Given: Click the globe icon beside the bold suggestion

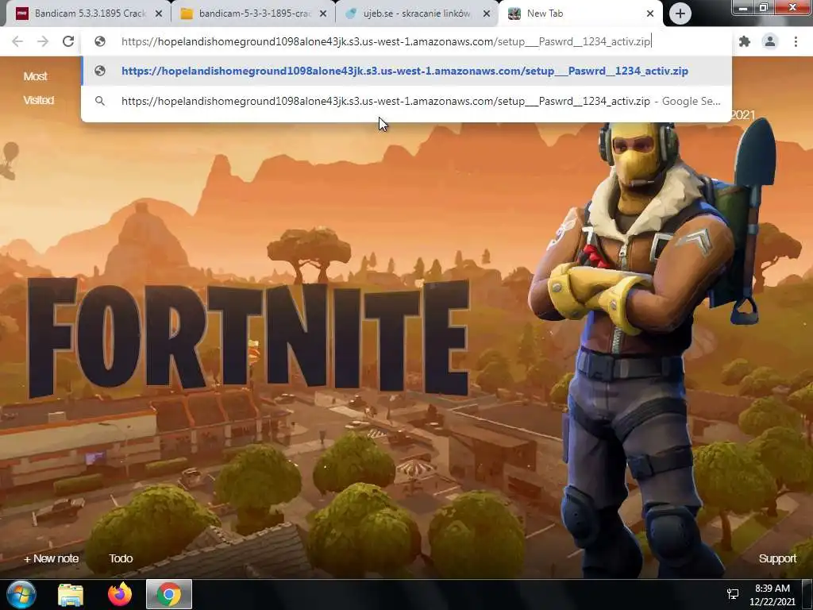Looking at the screenshot, I should [100, 71].
